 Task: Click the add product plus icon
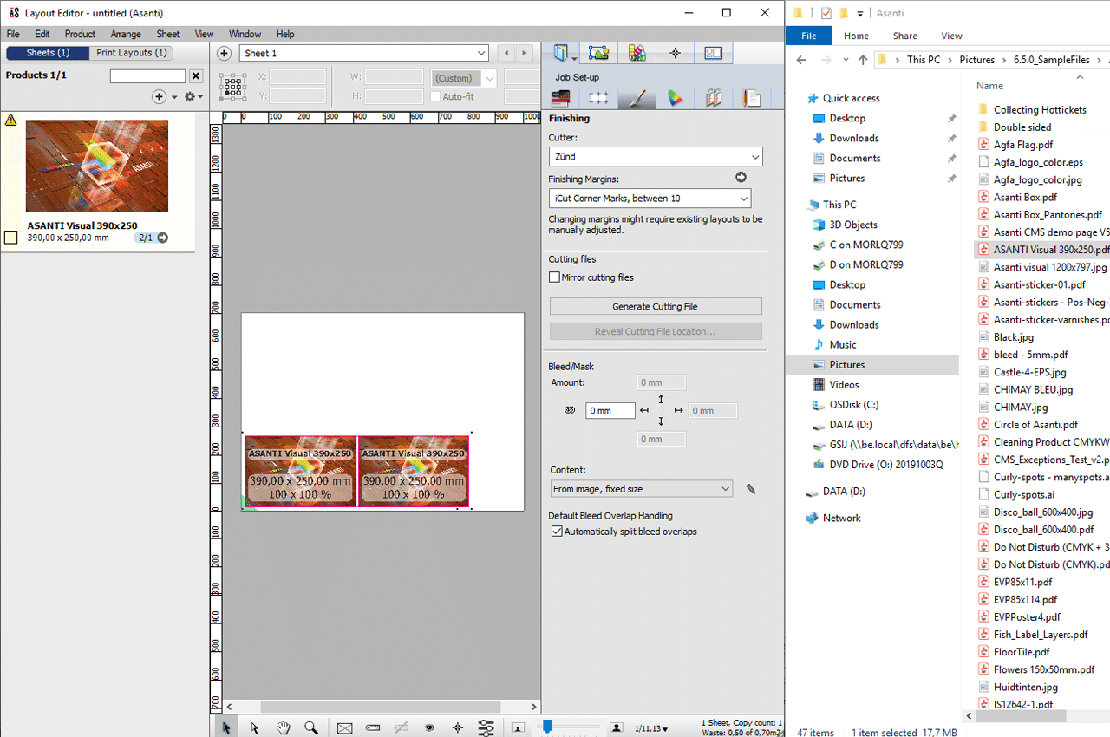click(x=159, y=97)
